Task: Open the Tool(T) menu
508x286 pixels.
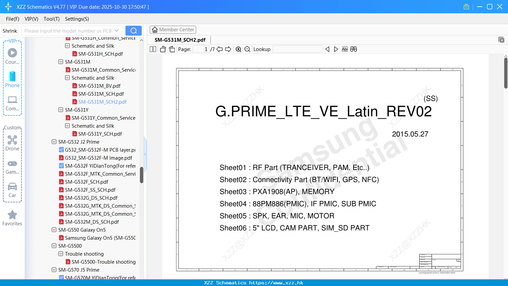Action: tap(52, 19)
